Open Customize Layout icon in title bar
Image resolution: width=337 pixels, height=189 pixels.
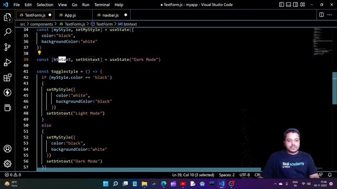(x=303, y=5)
